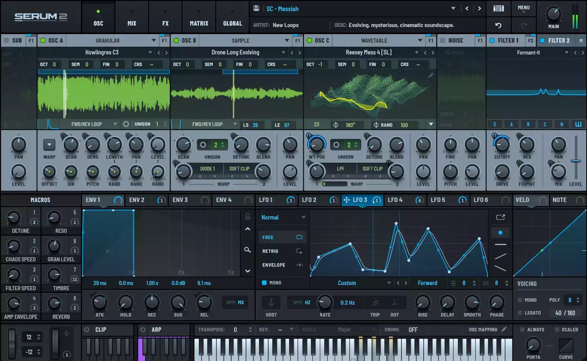This screenshot has width=587, height=361.
Task: Select the LFO flat line draw tool
Action: [x=501, y=245]
